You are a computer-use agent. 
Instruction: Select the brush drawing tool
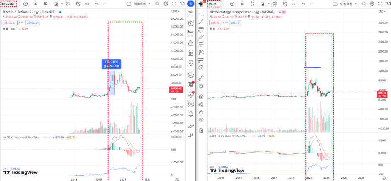[201, 37]
